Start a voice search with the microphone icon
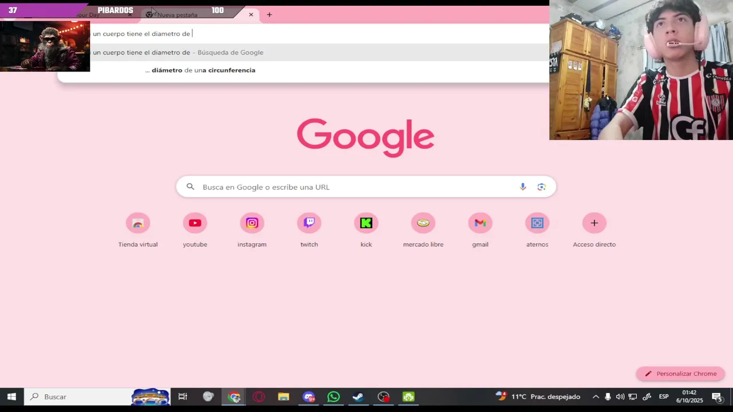This screenshot has width=733, height=412. tap(523, 187)
